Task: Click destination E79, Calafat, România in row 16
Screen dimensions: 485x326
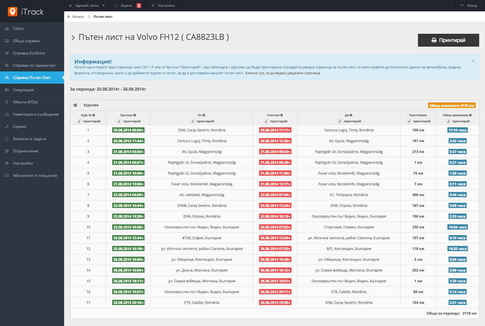Action: (349, 292)
